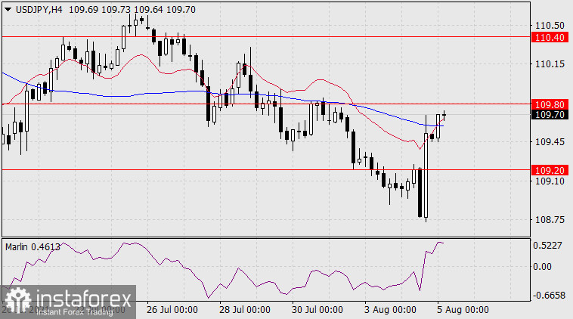Select the 28 Jul 00:00 time axis label

click(245, 310)
